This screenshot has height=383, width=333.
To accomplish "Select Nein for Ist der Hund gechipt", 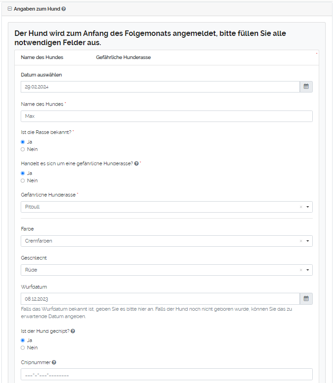I will pos(23,348).
